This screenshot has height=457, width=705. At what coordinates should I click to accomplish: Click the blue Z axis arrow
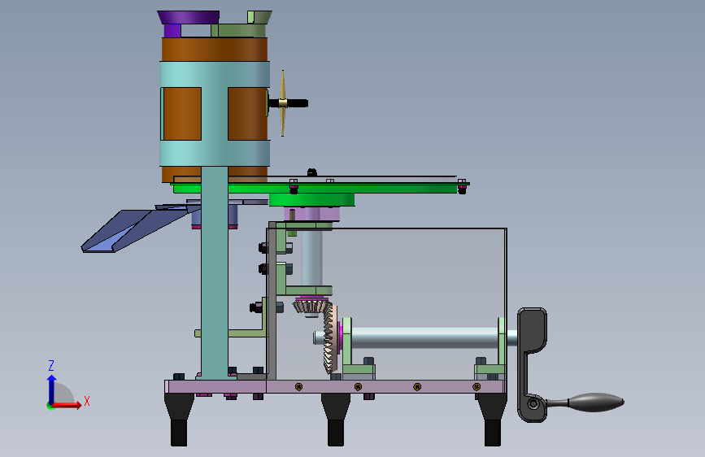tap(51, 390)
